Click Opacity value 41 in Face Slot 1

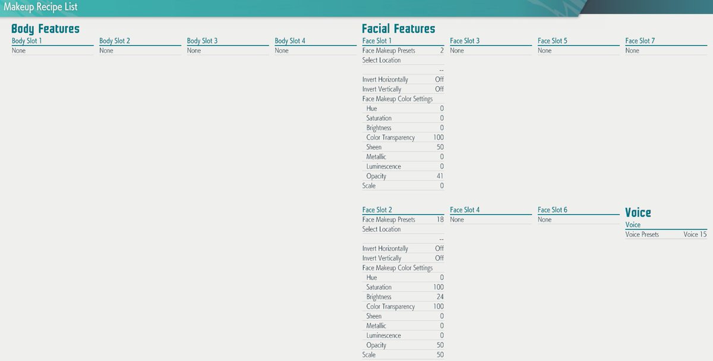click(x=440, y=176)
